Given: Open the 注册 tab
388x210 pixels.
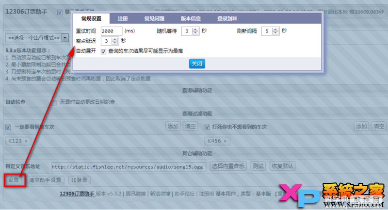Looking at the screenshot, I should point(123,18).
